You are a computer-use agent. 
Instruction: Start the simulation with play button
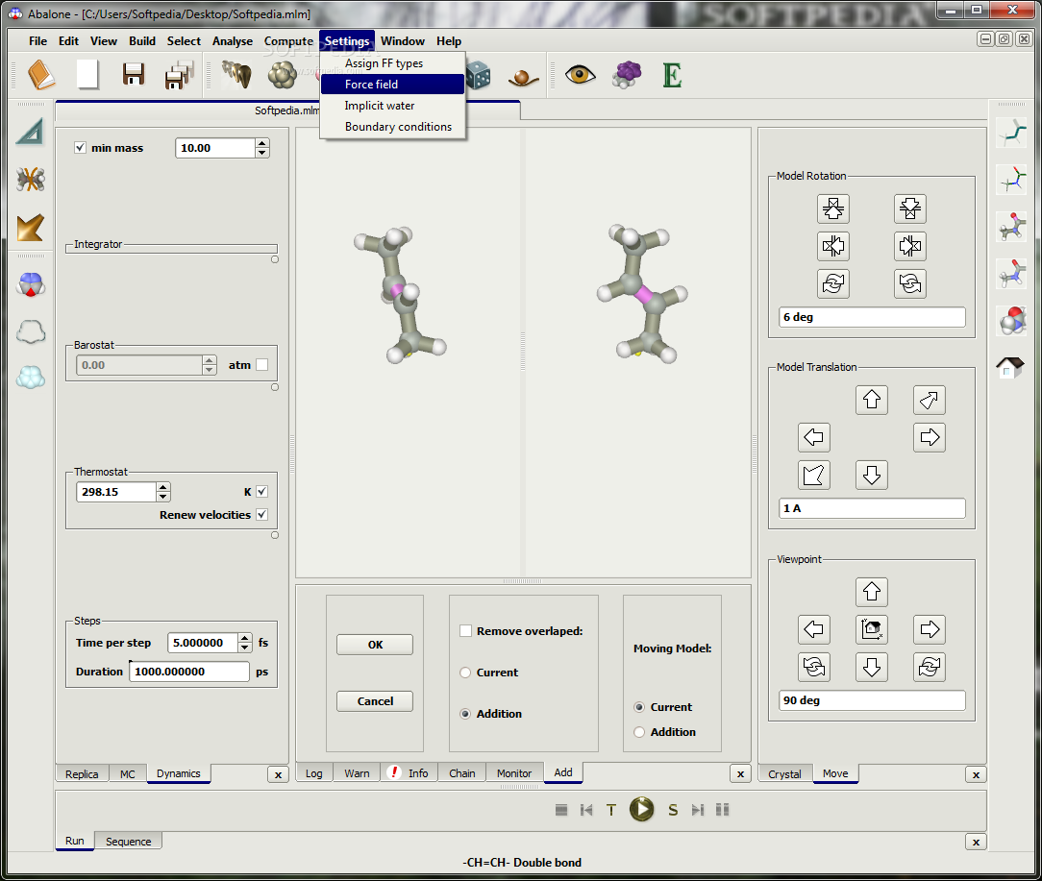tap(641, 809)
